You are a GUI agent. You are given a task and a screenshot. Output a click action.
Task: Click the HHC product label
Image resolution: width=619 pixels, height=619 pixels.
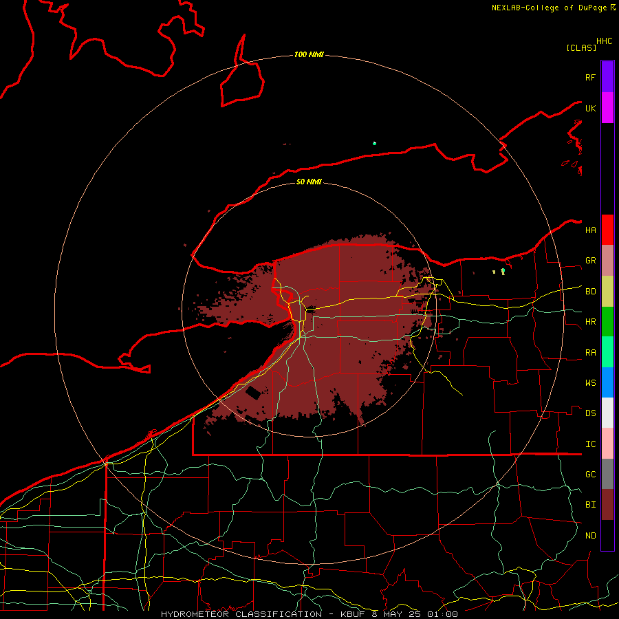[604, 41]
